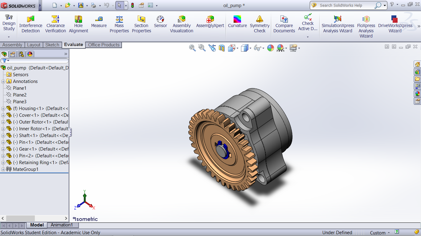The image size is (421, 236).
Task: Create a new document
Action: (55, 5)
